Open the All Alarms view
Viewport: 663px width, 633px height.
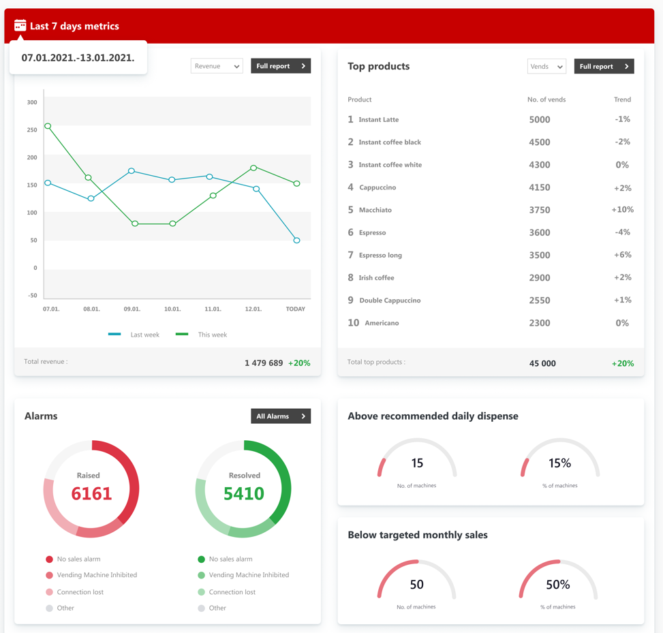point(281,416)
